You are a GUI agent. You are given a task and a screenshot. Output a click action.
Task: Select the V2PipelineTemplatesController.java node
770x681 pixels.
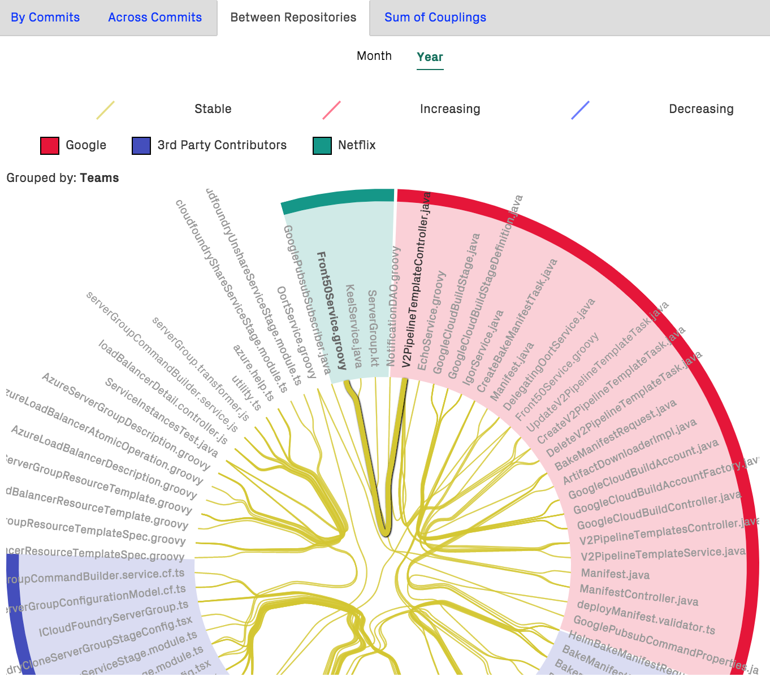669,532
